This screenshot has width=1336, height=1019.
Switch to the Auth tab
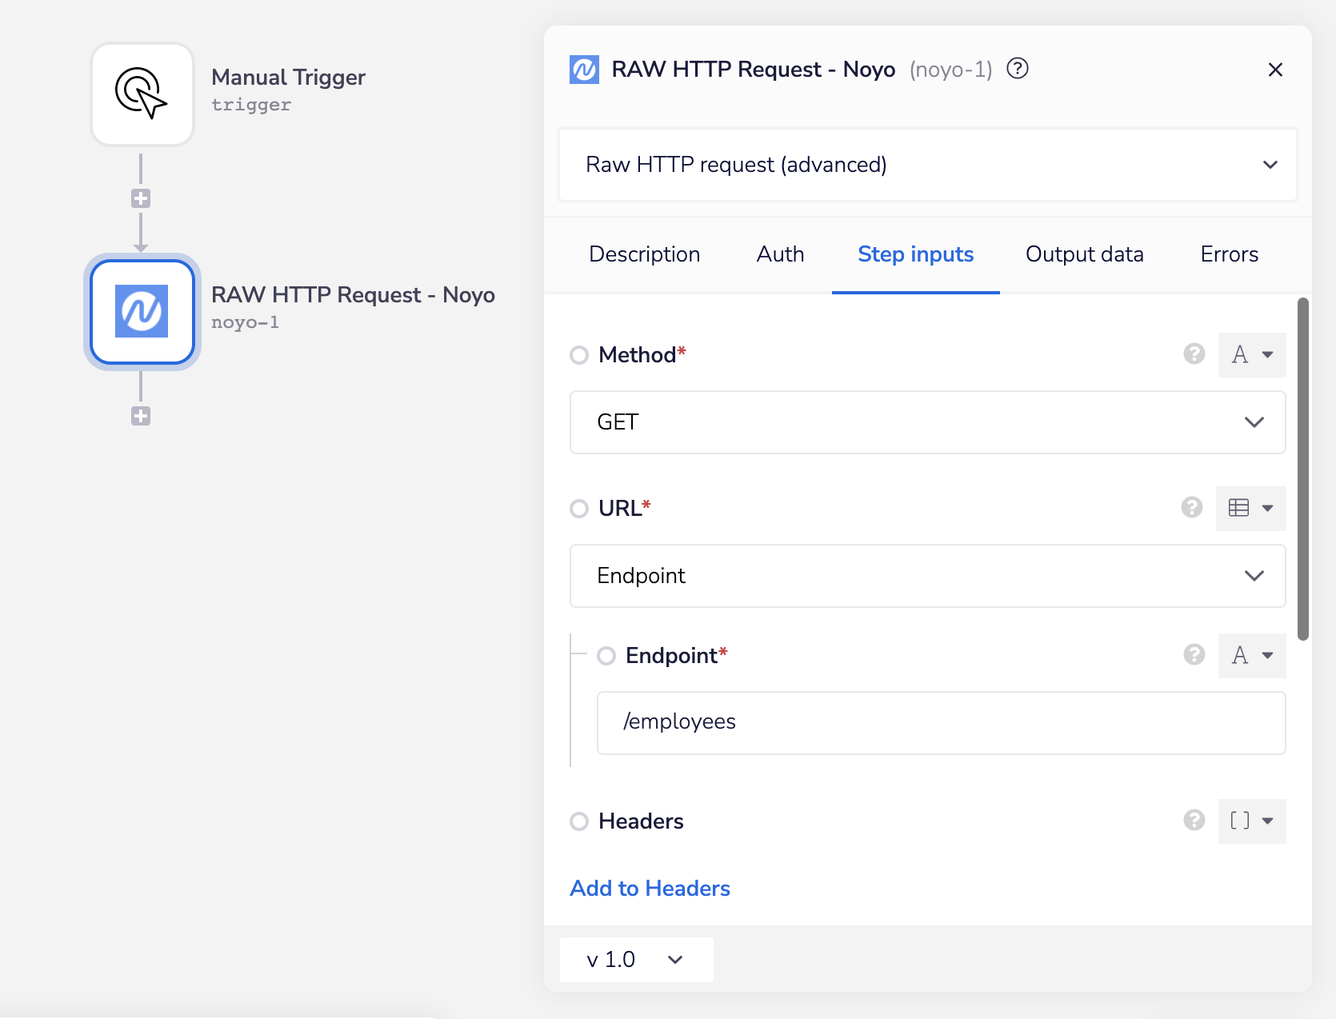779,254
